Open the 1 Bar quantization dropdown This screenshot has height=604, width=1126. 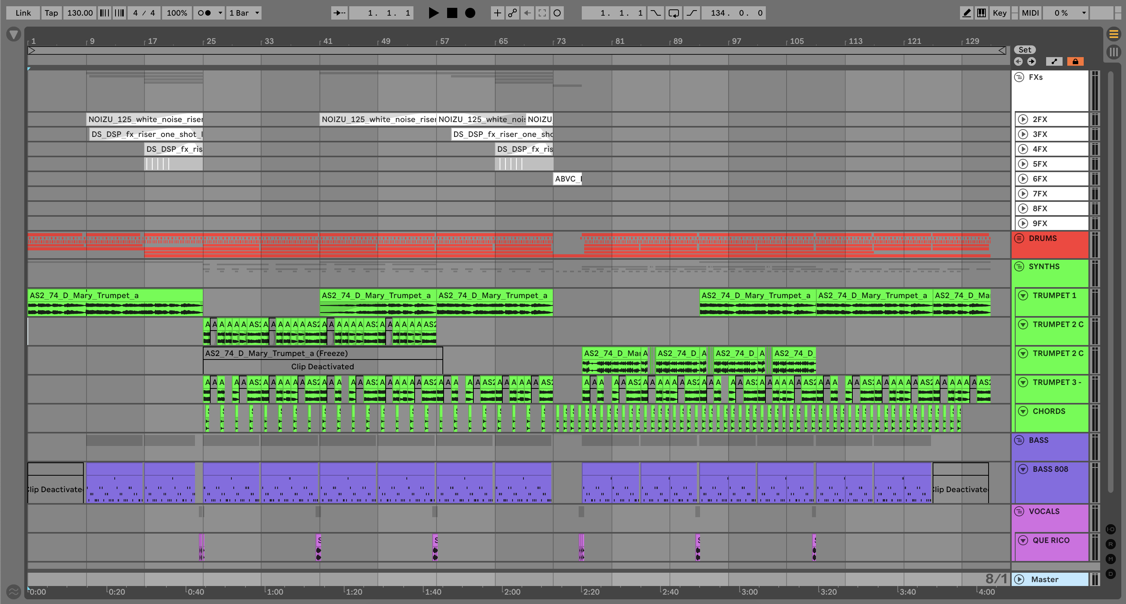coord(244,13)
